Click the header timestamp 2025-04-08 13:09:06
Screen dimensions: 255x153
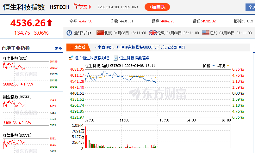(118, 7)
